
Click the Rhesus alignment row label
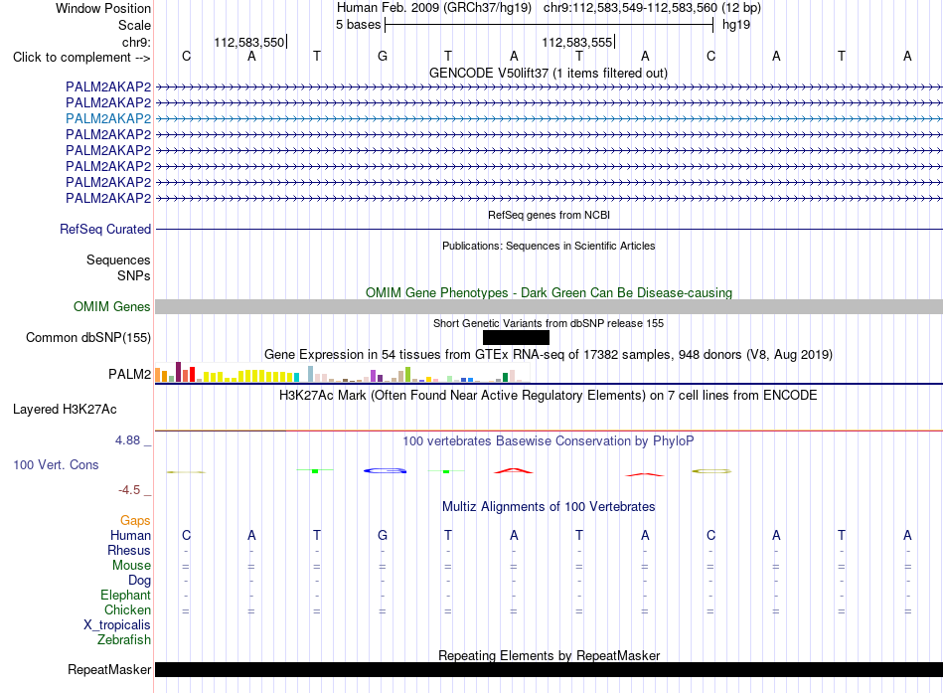click(x=129, y=550)
